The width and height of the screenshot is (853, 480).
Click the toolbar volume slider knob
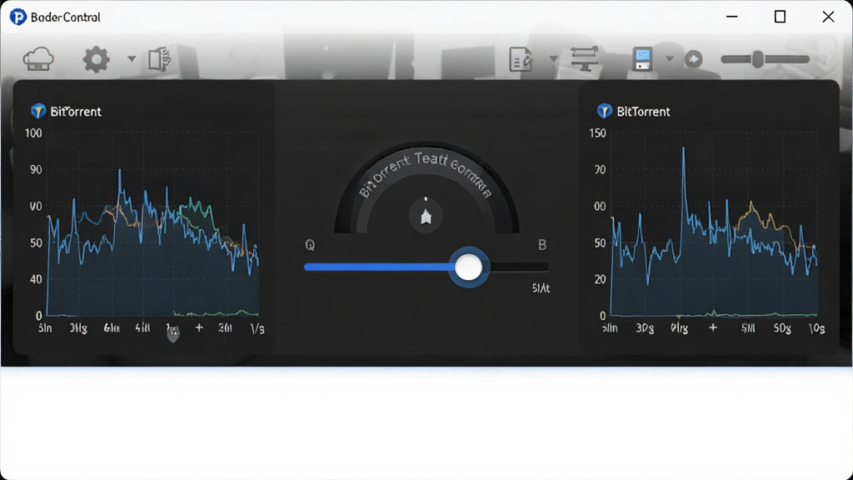[x=758, y=59]
